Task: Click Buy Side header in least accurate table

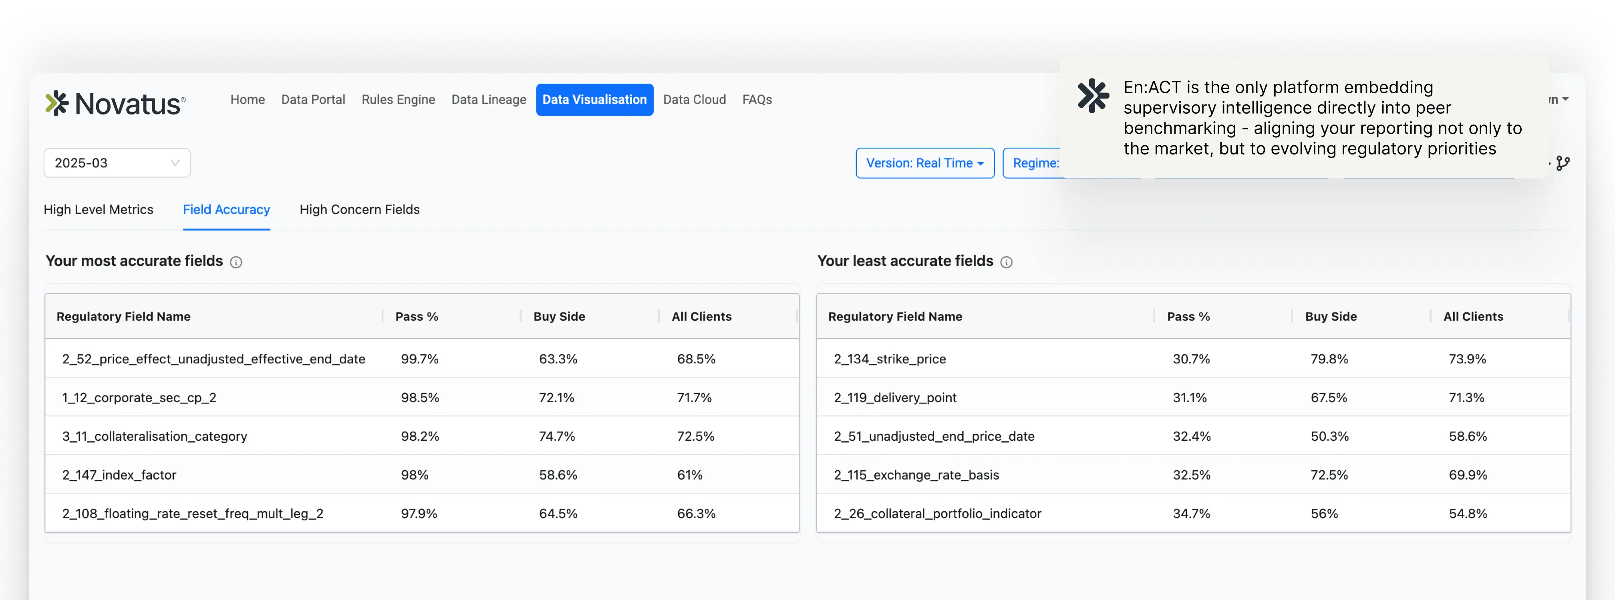Action: coord(1330,317)
